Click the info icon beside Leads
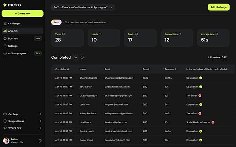Image resolution: width=236 pixels, height=147 pixels. 100,34
